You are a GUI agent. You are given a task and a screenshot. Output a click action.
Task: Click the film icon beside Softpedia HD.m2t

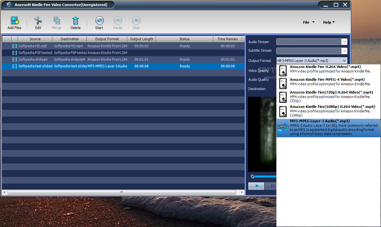tap(15, 46)
